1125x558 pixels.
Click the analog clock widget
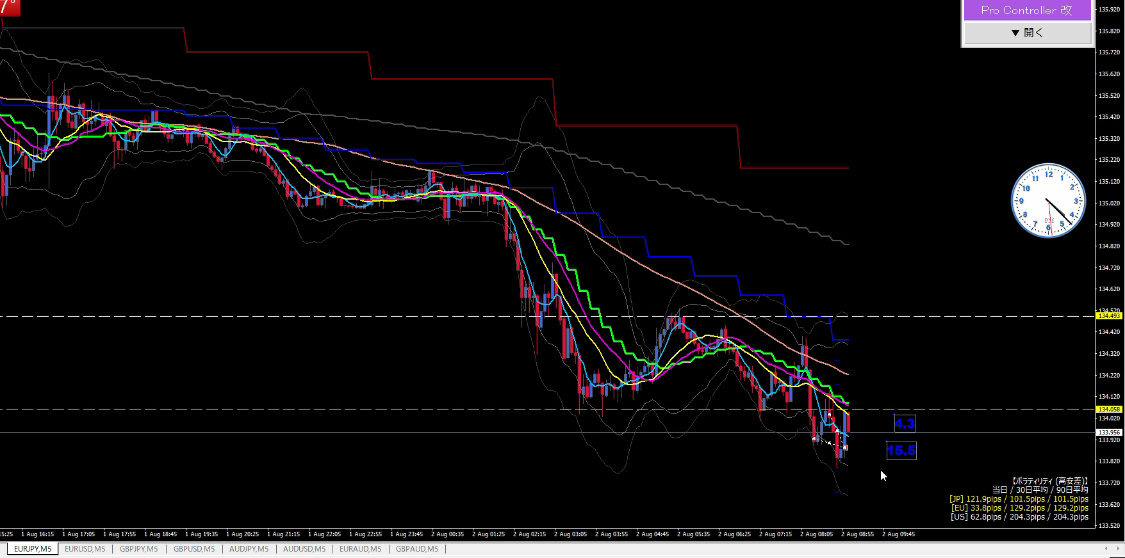click(1048, 200)
